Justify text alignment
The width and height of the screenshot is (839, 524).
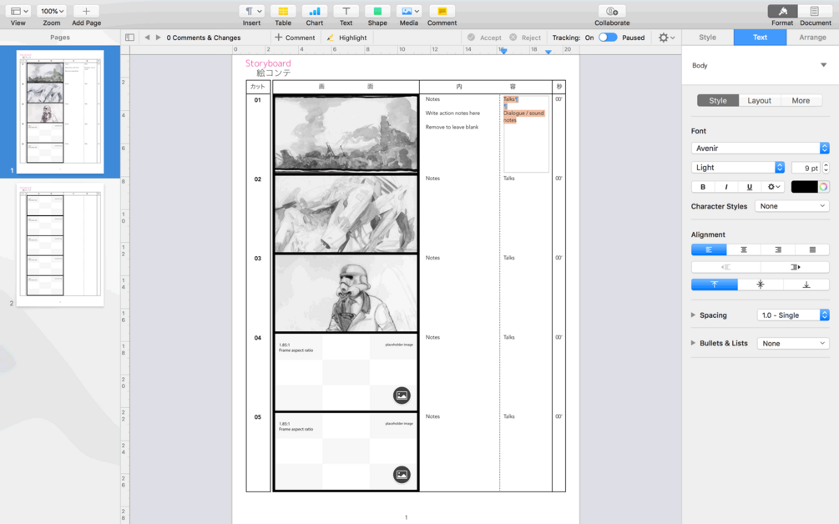812,249
